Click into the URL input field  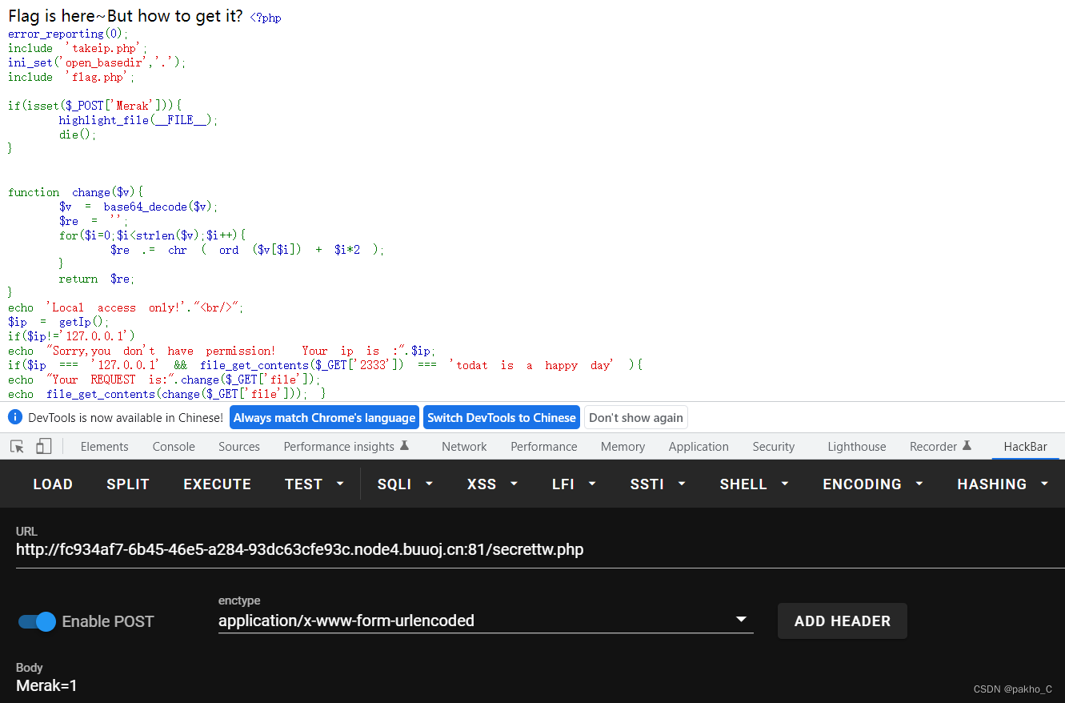click(x=540, y=550)
